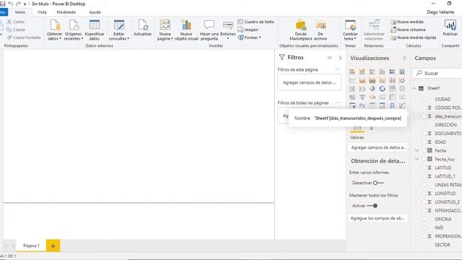The image size is (462, 260).
Task: Open the Formas dropdown
Action: click(249, 38)
